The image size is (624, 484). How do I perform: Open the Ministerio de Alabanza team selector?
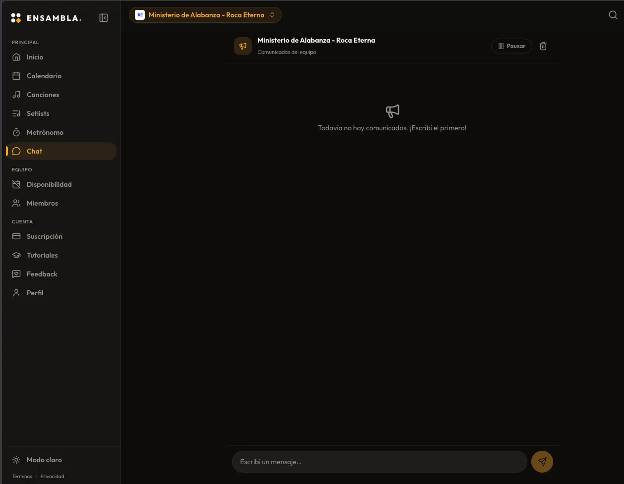(205, 15)
